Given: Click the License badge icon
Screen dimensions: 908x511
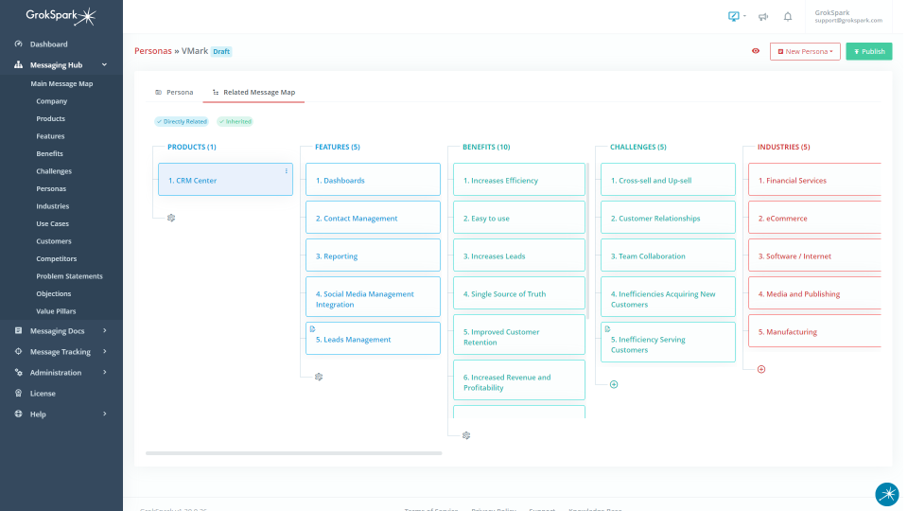Looking at the screenshot, I should click(19, 394).
